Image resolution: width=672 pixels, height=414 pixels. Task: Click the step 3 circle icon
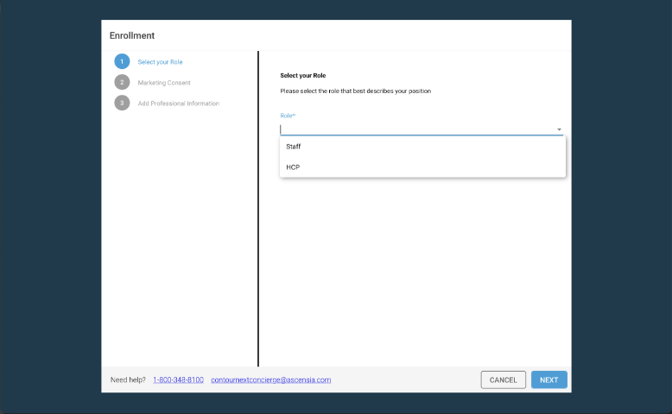tap(122, 103)
